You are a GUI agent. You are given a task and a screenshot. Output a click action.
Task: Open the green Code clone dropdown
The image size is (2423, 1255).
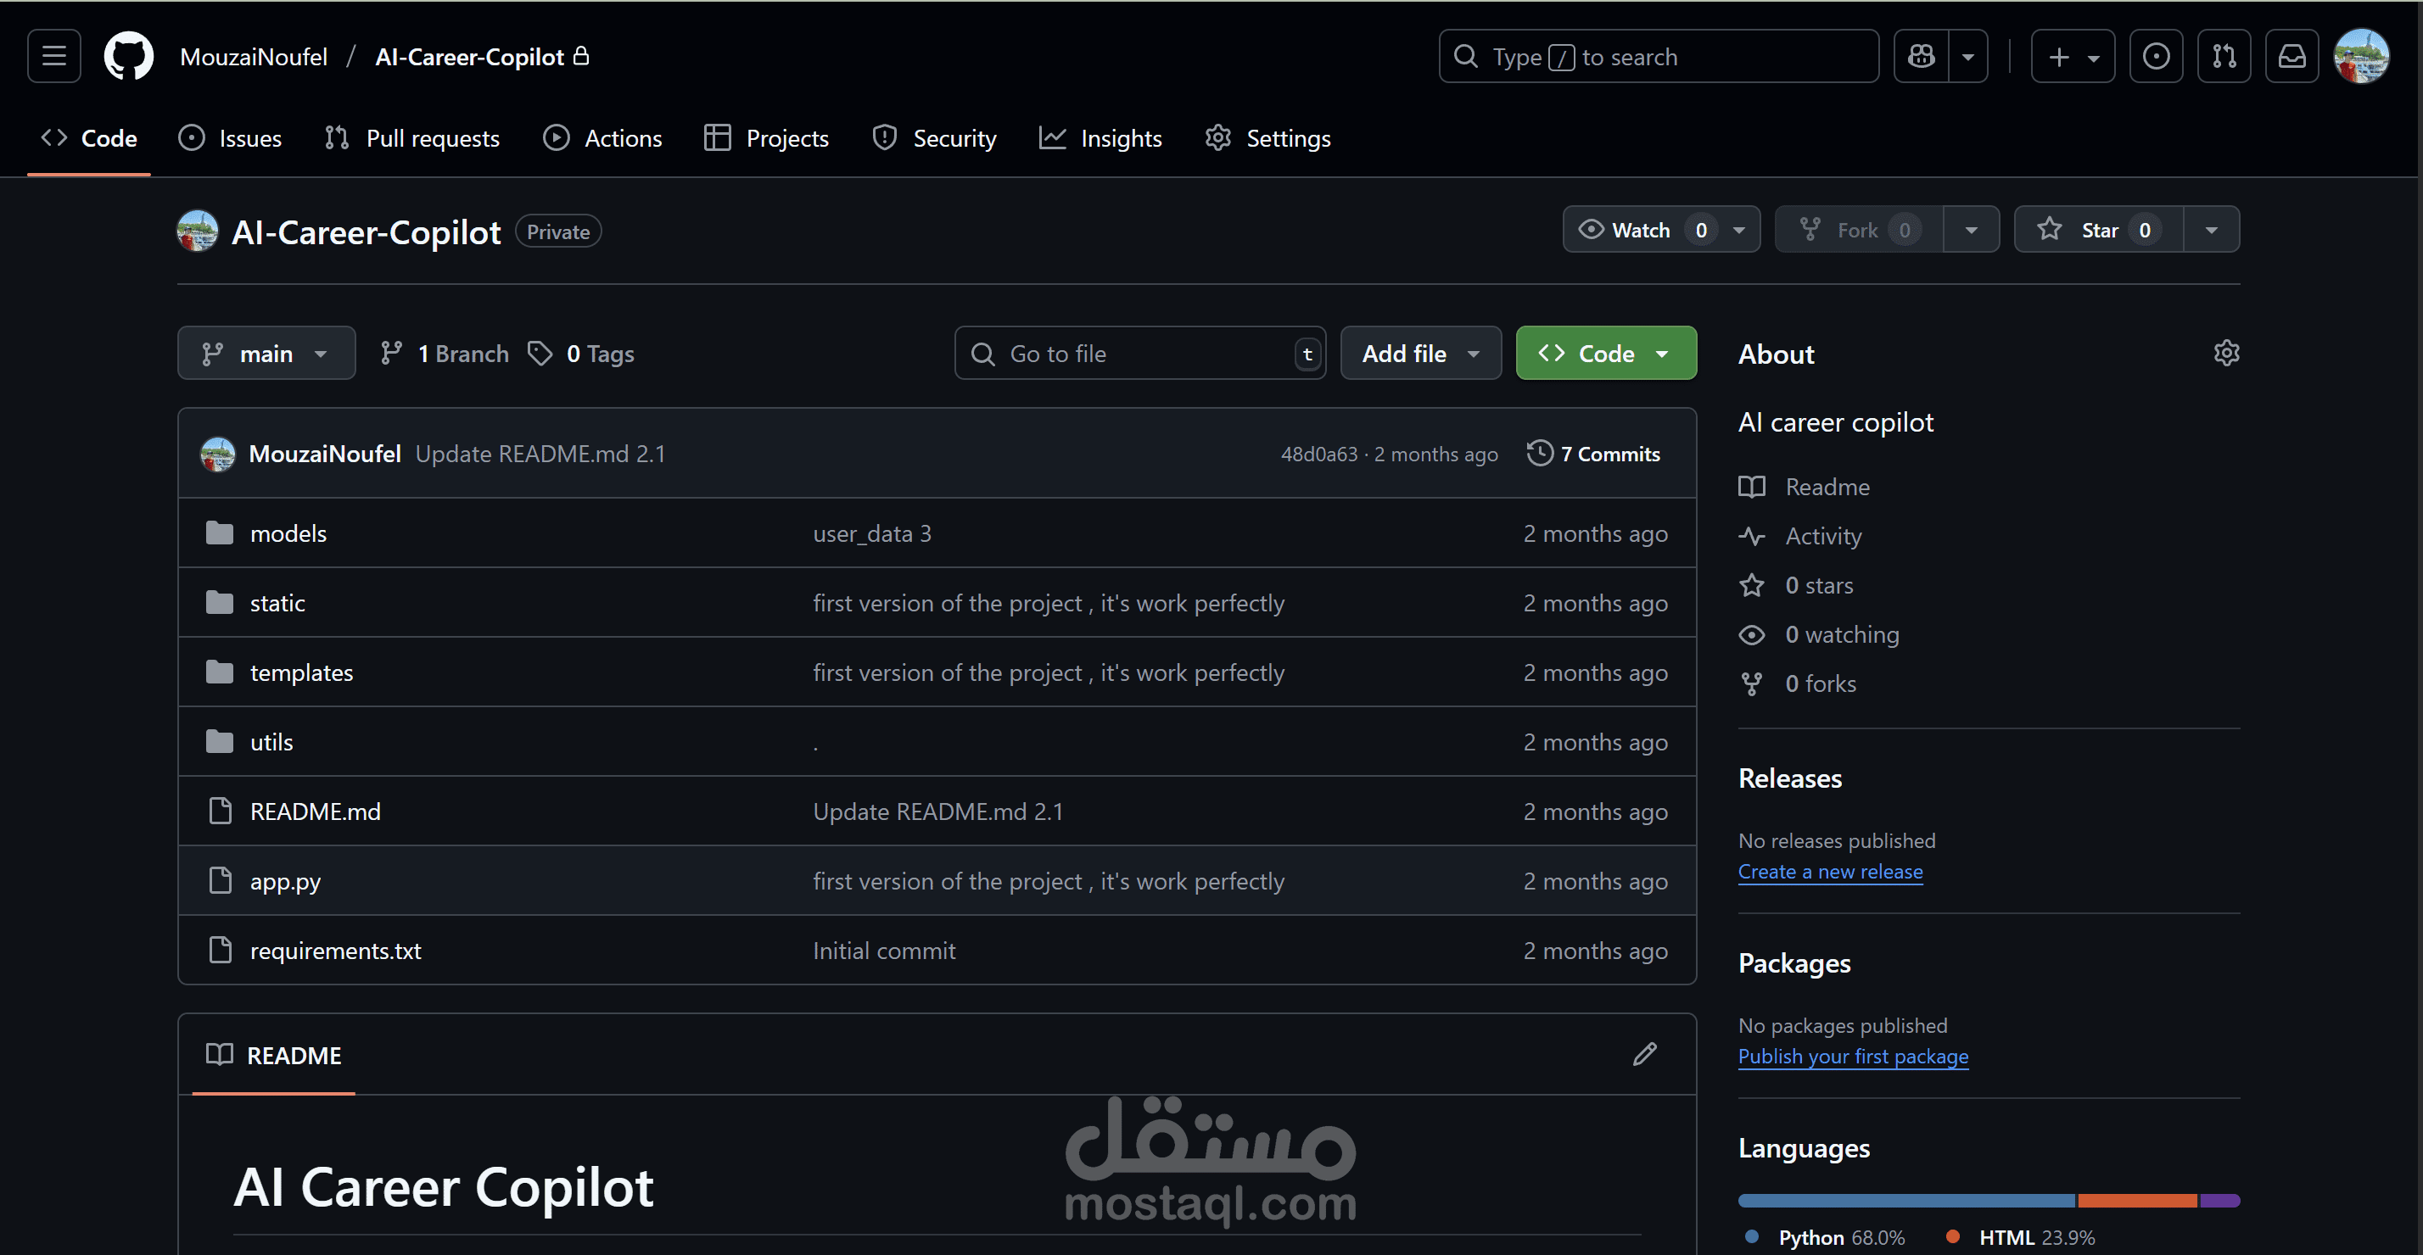[1606, 354]
